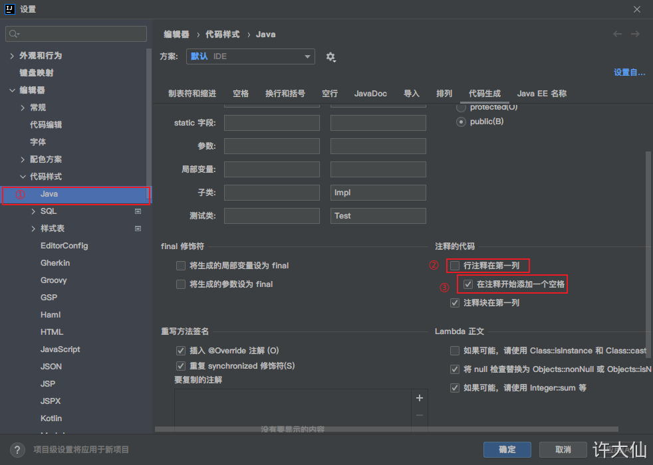Check 将生成的局部变量设为 final
Screen dimensions: 653x465
(x=181, y=265)
